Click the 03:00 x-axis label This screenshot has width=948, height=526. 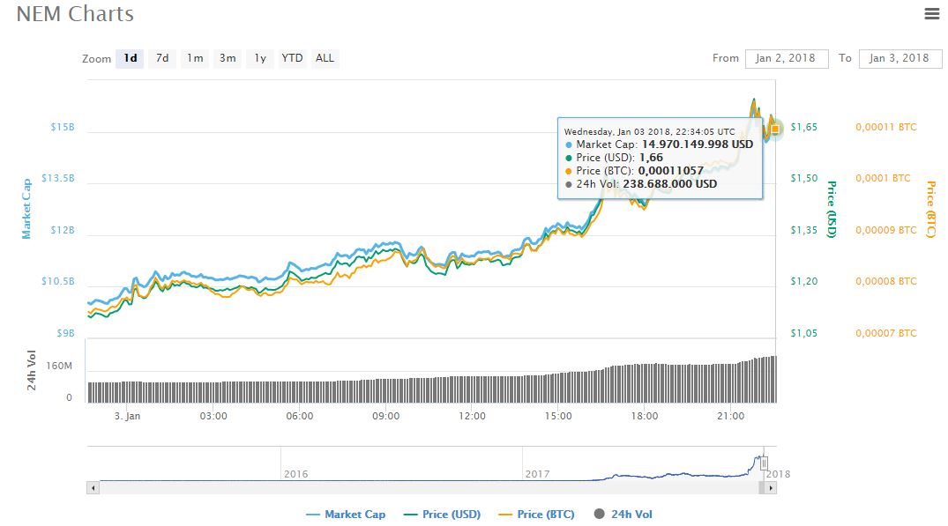click(x=213, y=416)
